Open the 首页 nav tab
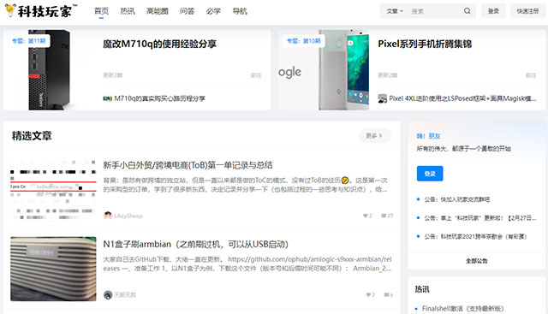This screenshot has width=548, height=314. coord(101,11)
